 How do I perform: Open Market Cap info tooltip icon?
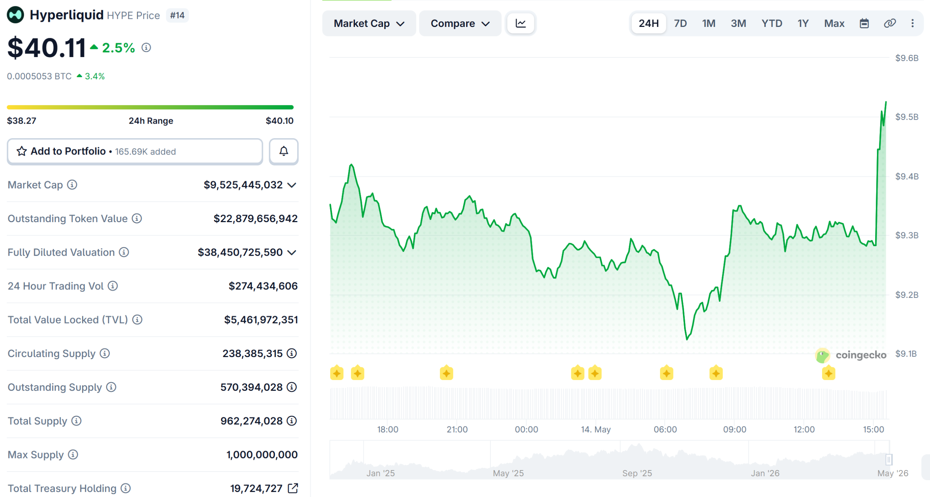point(72,185)
